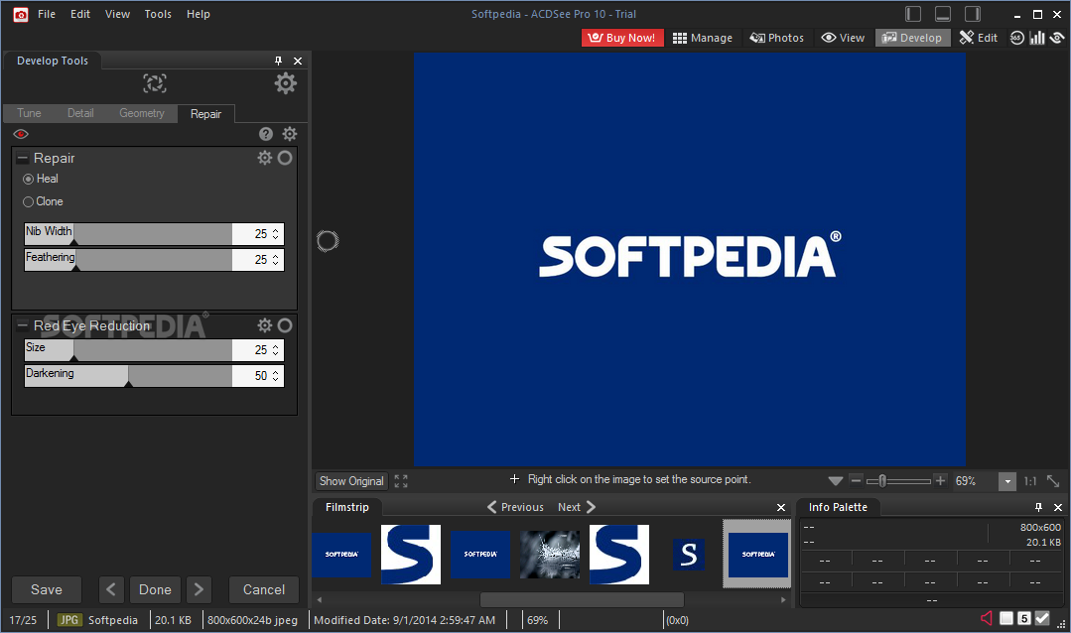
Task: Open the Edit menu
Action: point(80,14)
